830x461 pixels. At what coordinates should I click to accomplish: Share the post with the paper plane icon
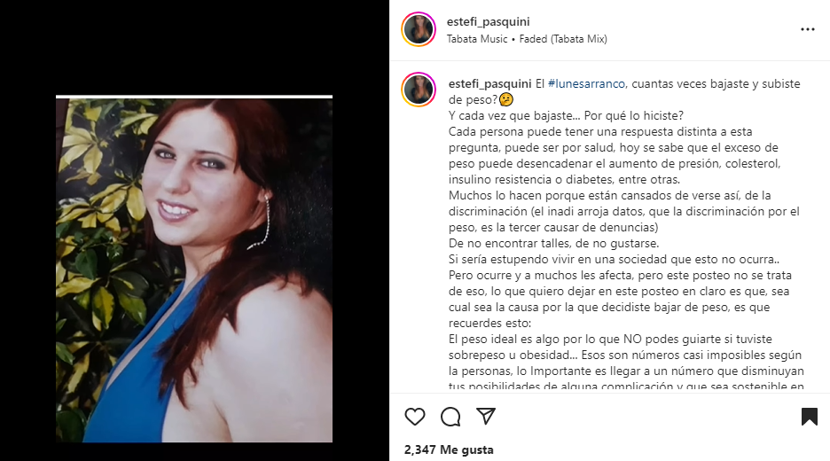[486, 416]
